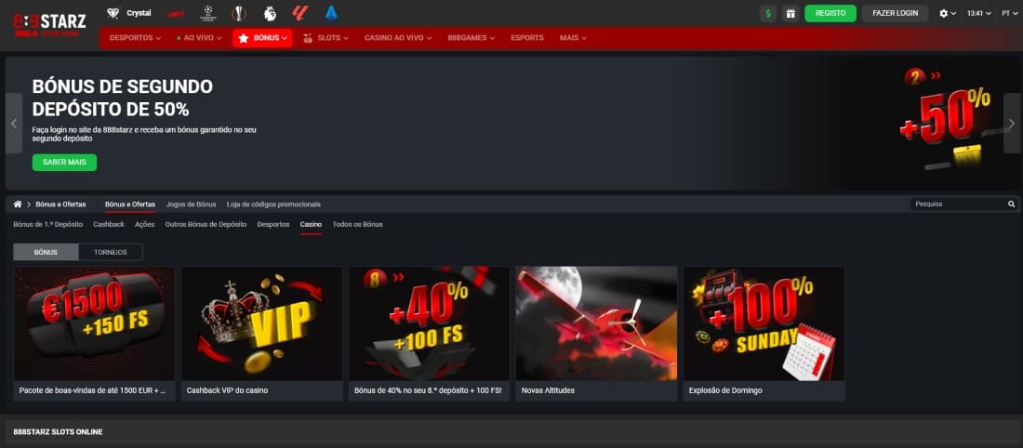Open the Champions League icon shortcut

207,13
